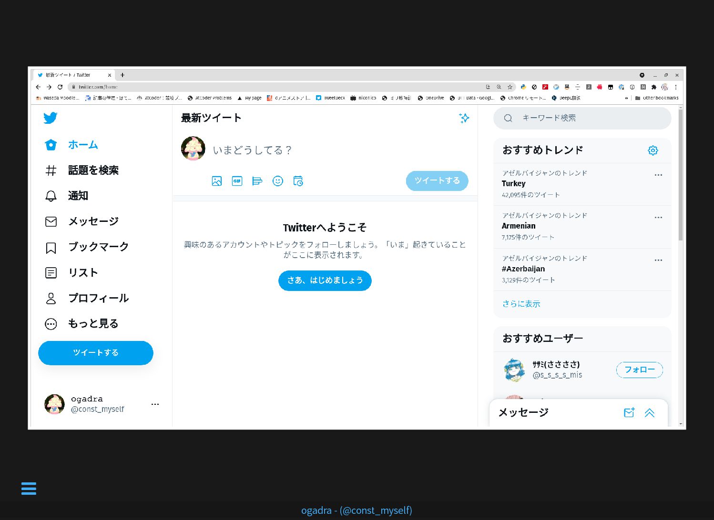Open the TweetDeck bookmark

(331, 98)
